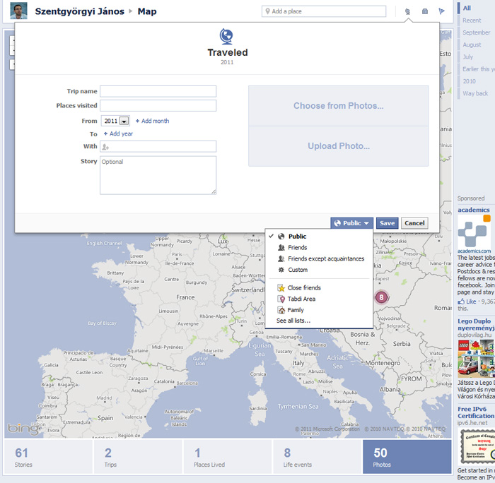Click the house icon beside Family
The width and height of the screenshot is (495, 483).
pos(281,310)
